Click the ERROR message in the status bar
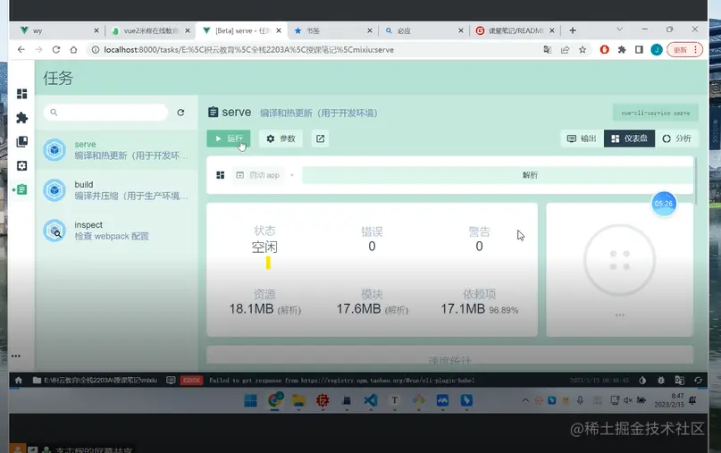 click(x=341, y=380)
